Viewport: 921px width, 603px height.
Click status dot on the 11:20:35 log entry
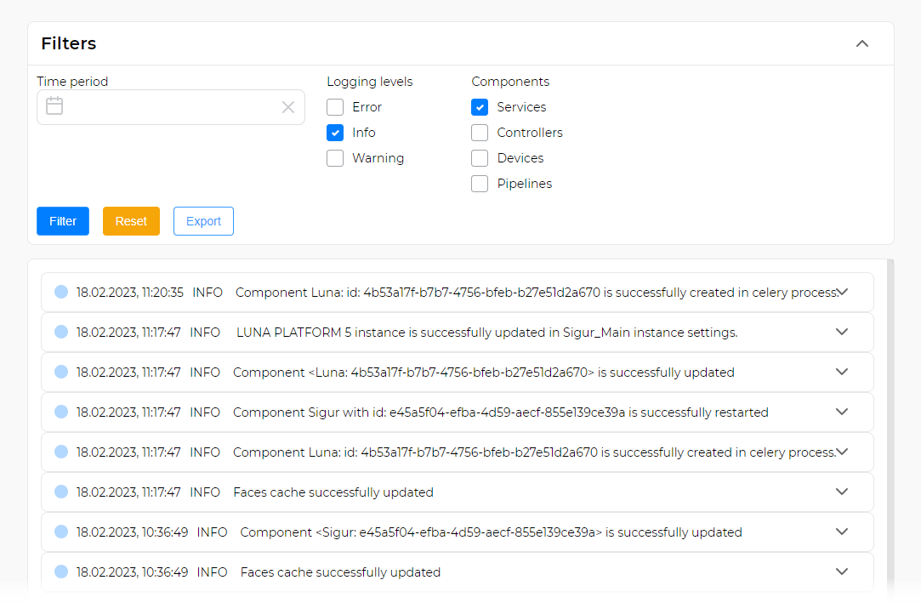pos(60,292)
